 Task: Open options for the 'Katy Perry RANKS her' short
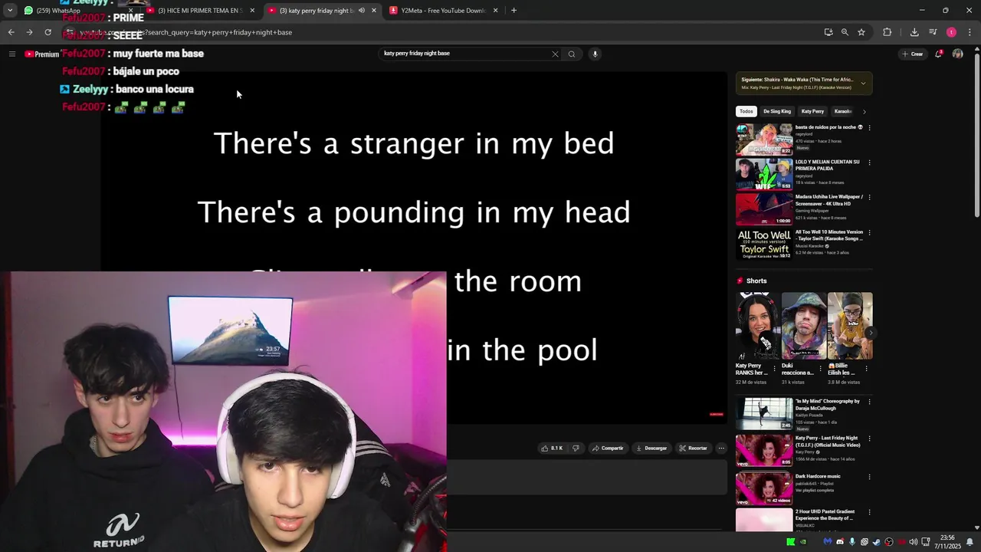pos(774,368)
